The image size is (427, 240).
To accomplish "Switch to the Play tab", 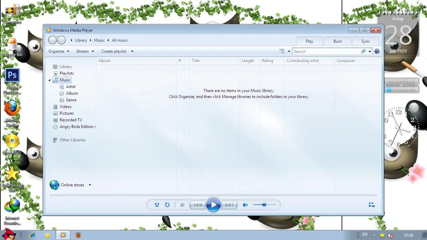I will (310, 41).
